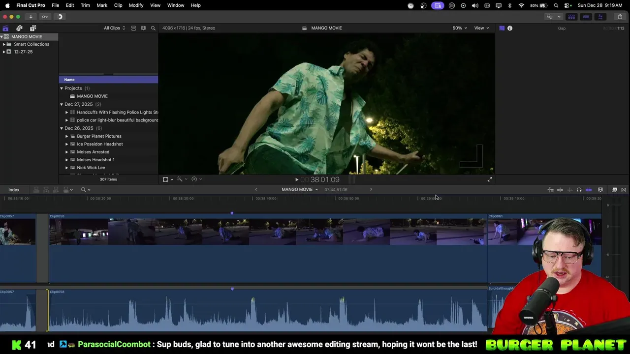The width and height of the screenshot is (630, 354).
Task: Open the Trim menu
Action: [85, 5]
